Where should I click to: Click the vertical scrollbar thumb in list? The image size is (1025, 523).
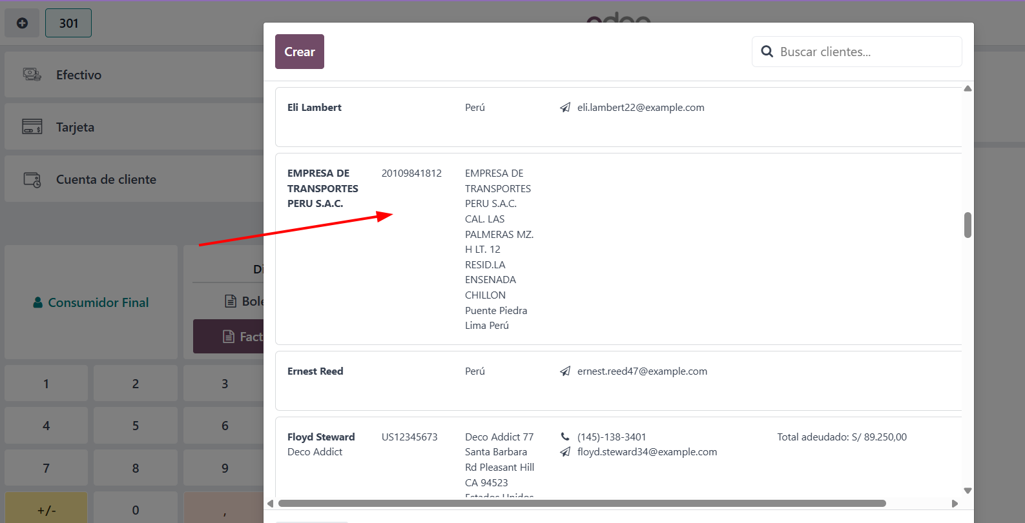click(x=968, y=225)
